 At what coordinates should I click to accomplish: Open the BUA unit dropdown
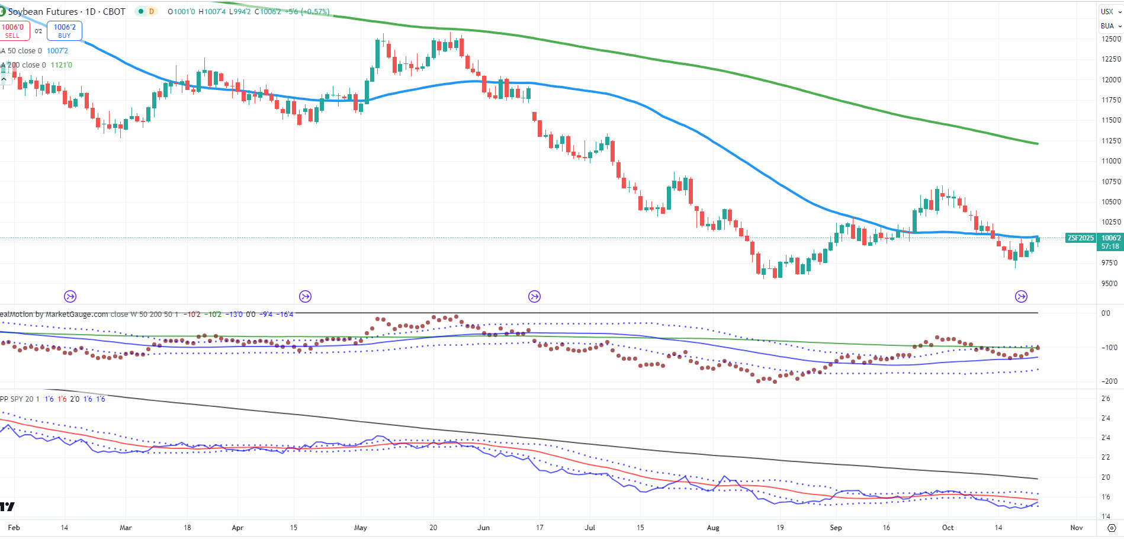(x=1111, y=26)
